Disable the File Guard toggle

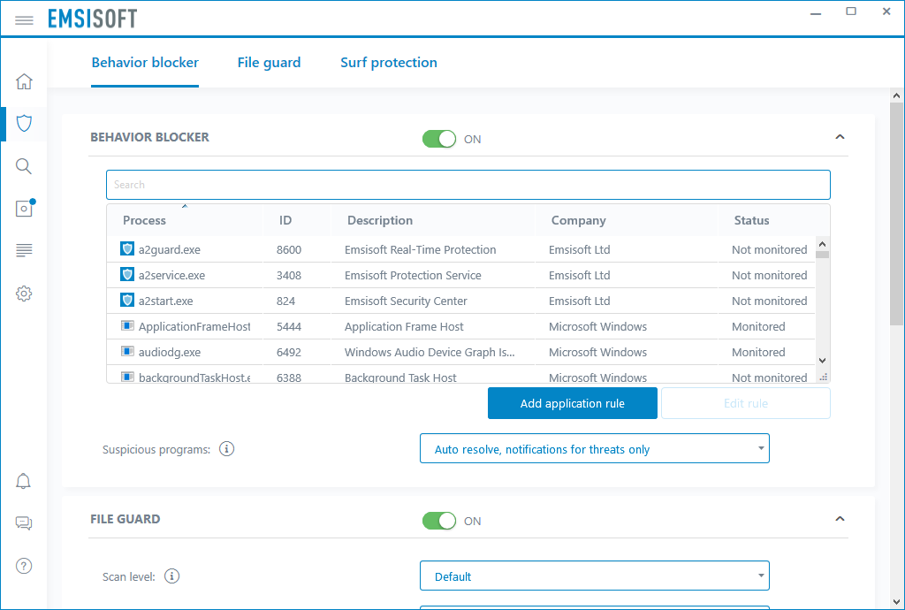[x=439, y=521]
